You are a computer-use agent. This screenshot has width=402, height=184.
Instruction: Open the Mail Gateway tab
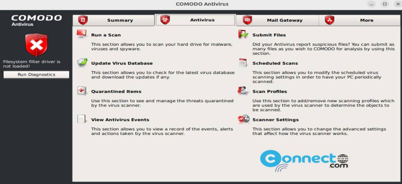pyautogui.click(x=278, y=20)
